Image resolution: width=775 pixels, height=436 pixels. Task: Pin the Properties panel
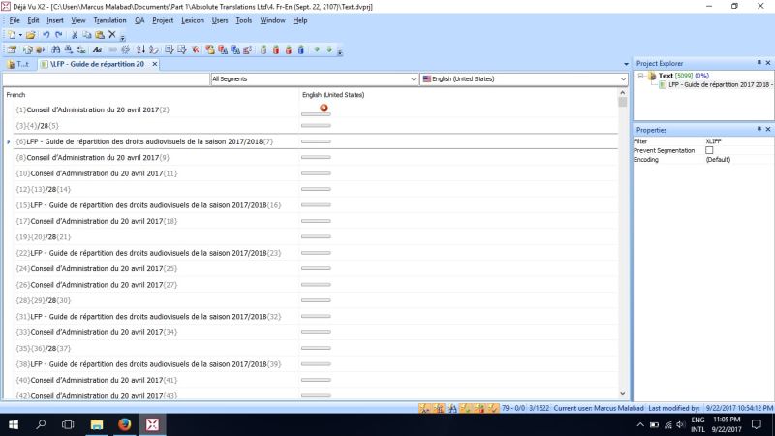point(759,129)
